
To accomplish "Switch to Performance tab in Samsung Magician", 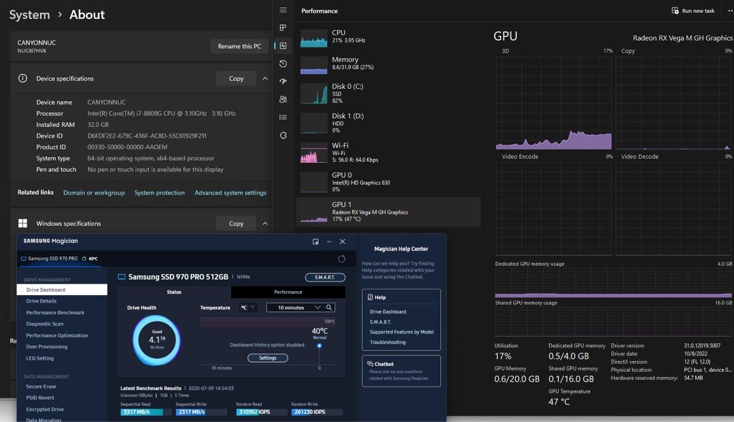I will (x=288, y=292).
